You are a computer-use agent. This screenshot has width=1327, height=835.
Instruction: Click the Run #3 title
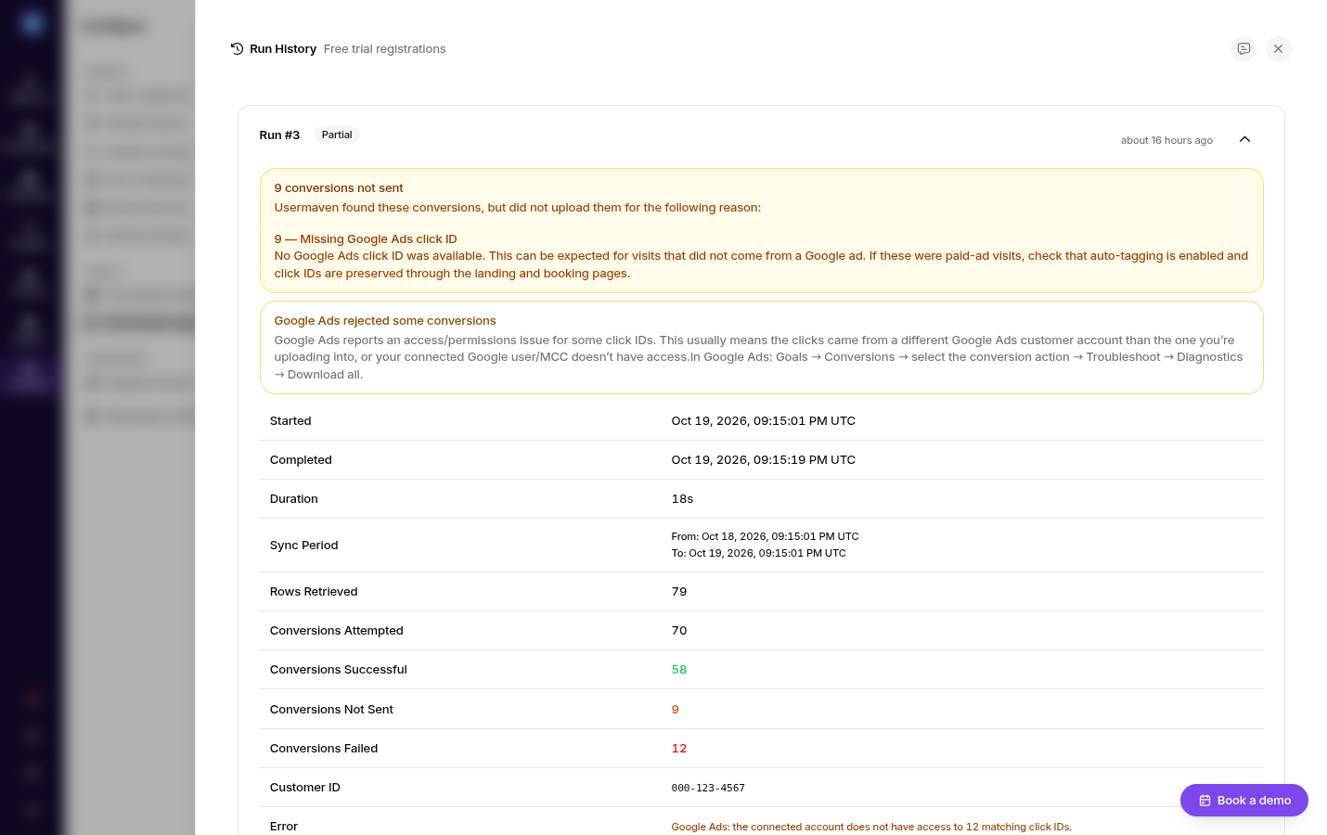click(279, 135)
